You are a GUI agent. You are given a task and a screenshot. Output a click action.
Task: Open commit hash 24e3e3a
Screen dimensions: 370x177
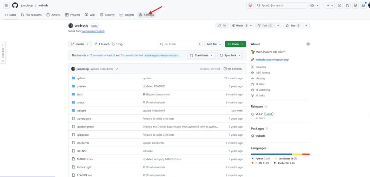(205, 69)
